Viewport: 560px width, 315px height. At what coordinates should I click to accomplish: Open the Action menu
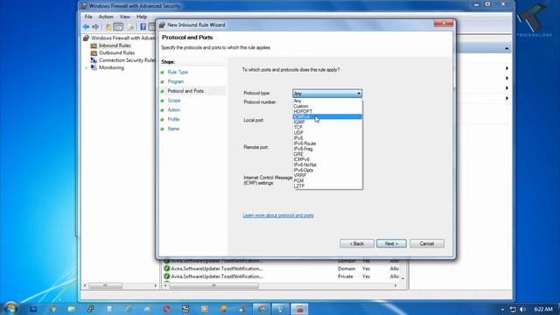(106, 17)
